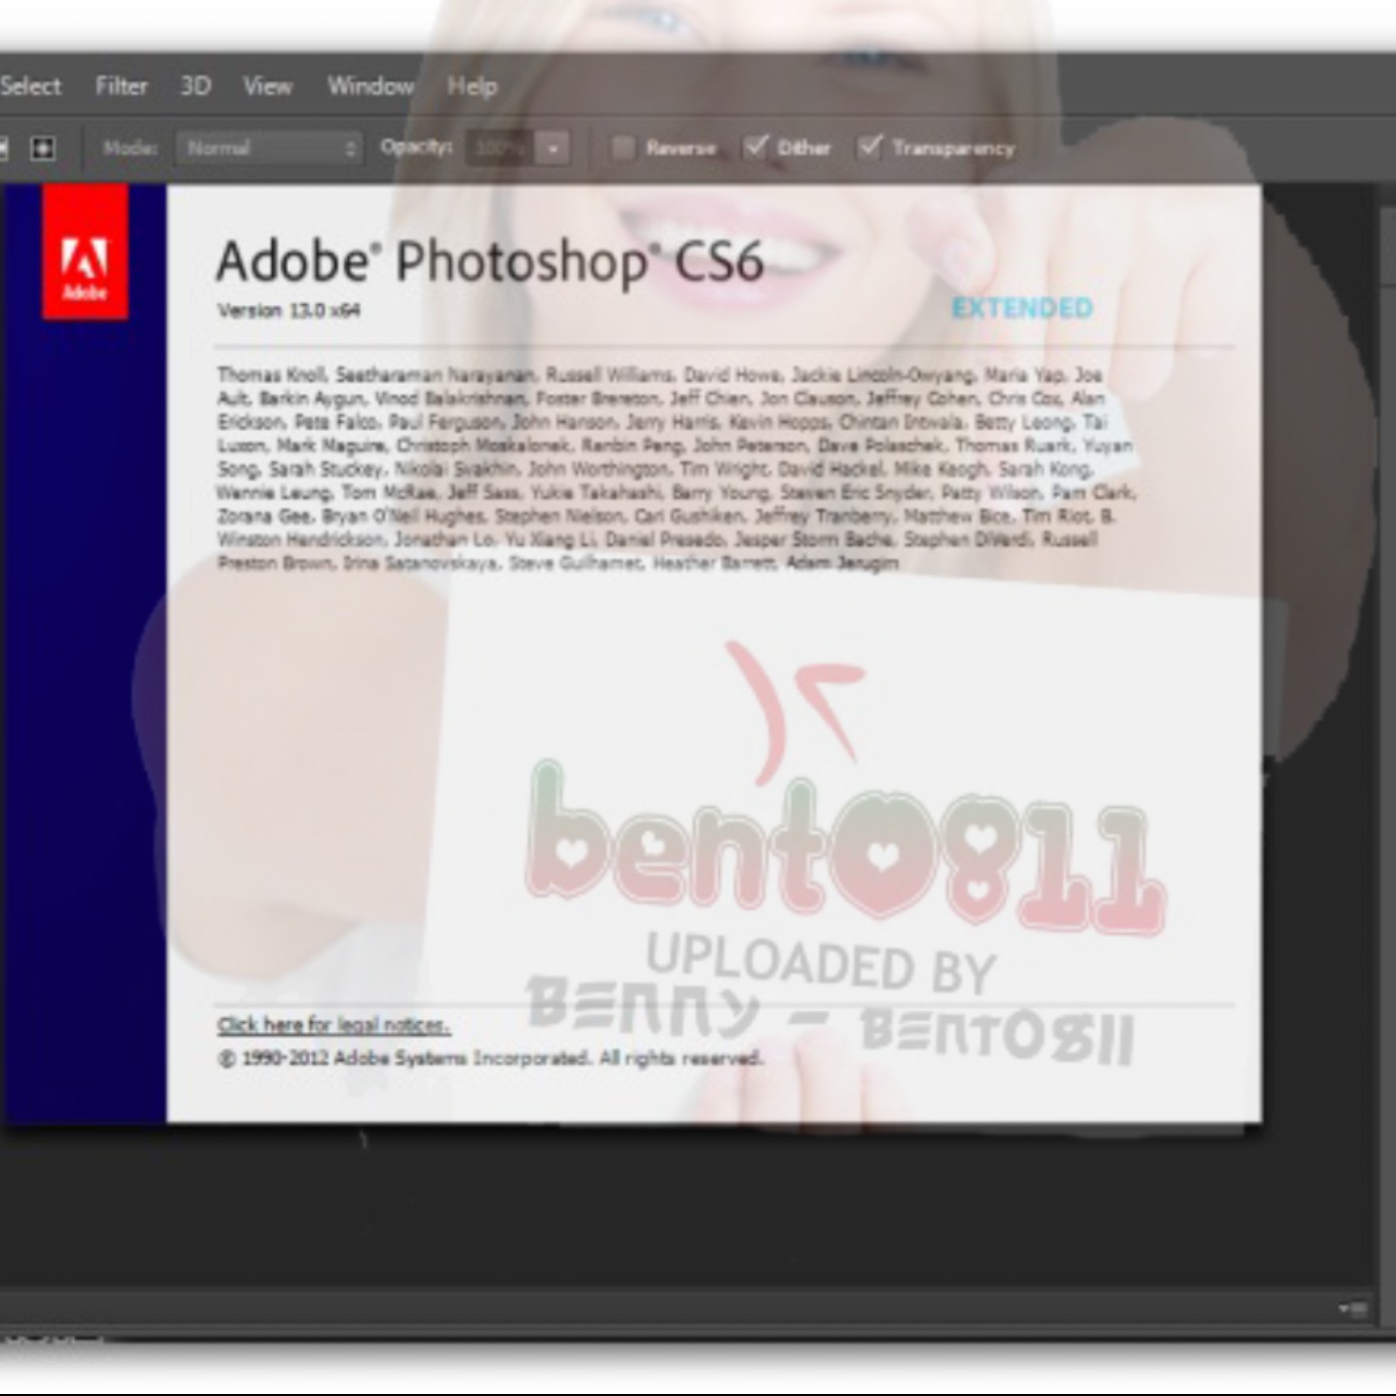Click the 'Version 13.0 x64' text

click(x=288, y=310)
